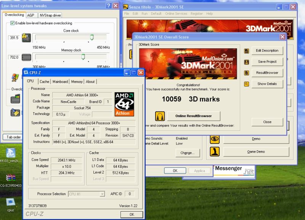Click the Show Details button
The height and width of the screenshot is (220, 305).
(267, 84)
